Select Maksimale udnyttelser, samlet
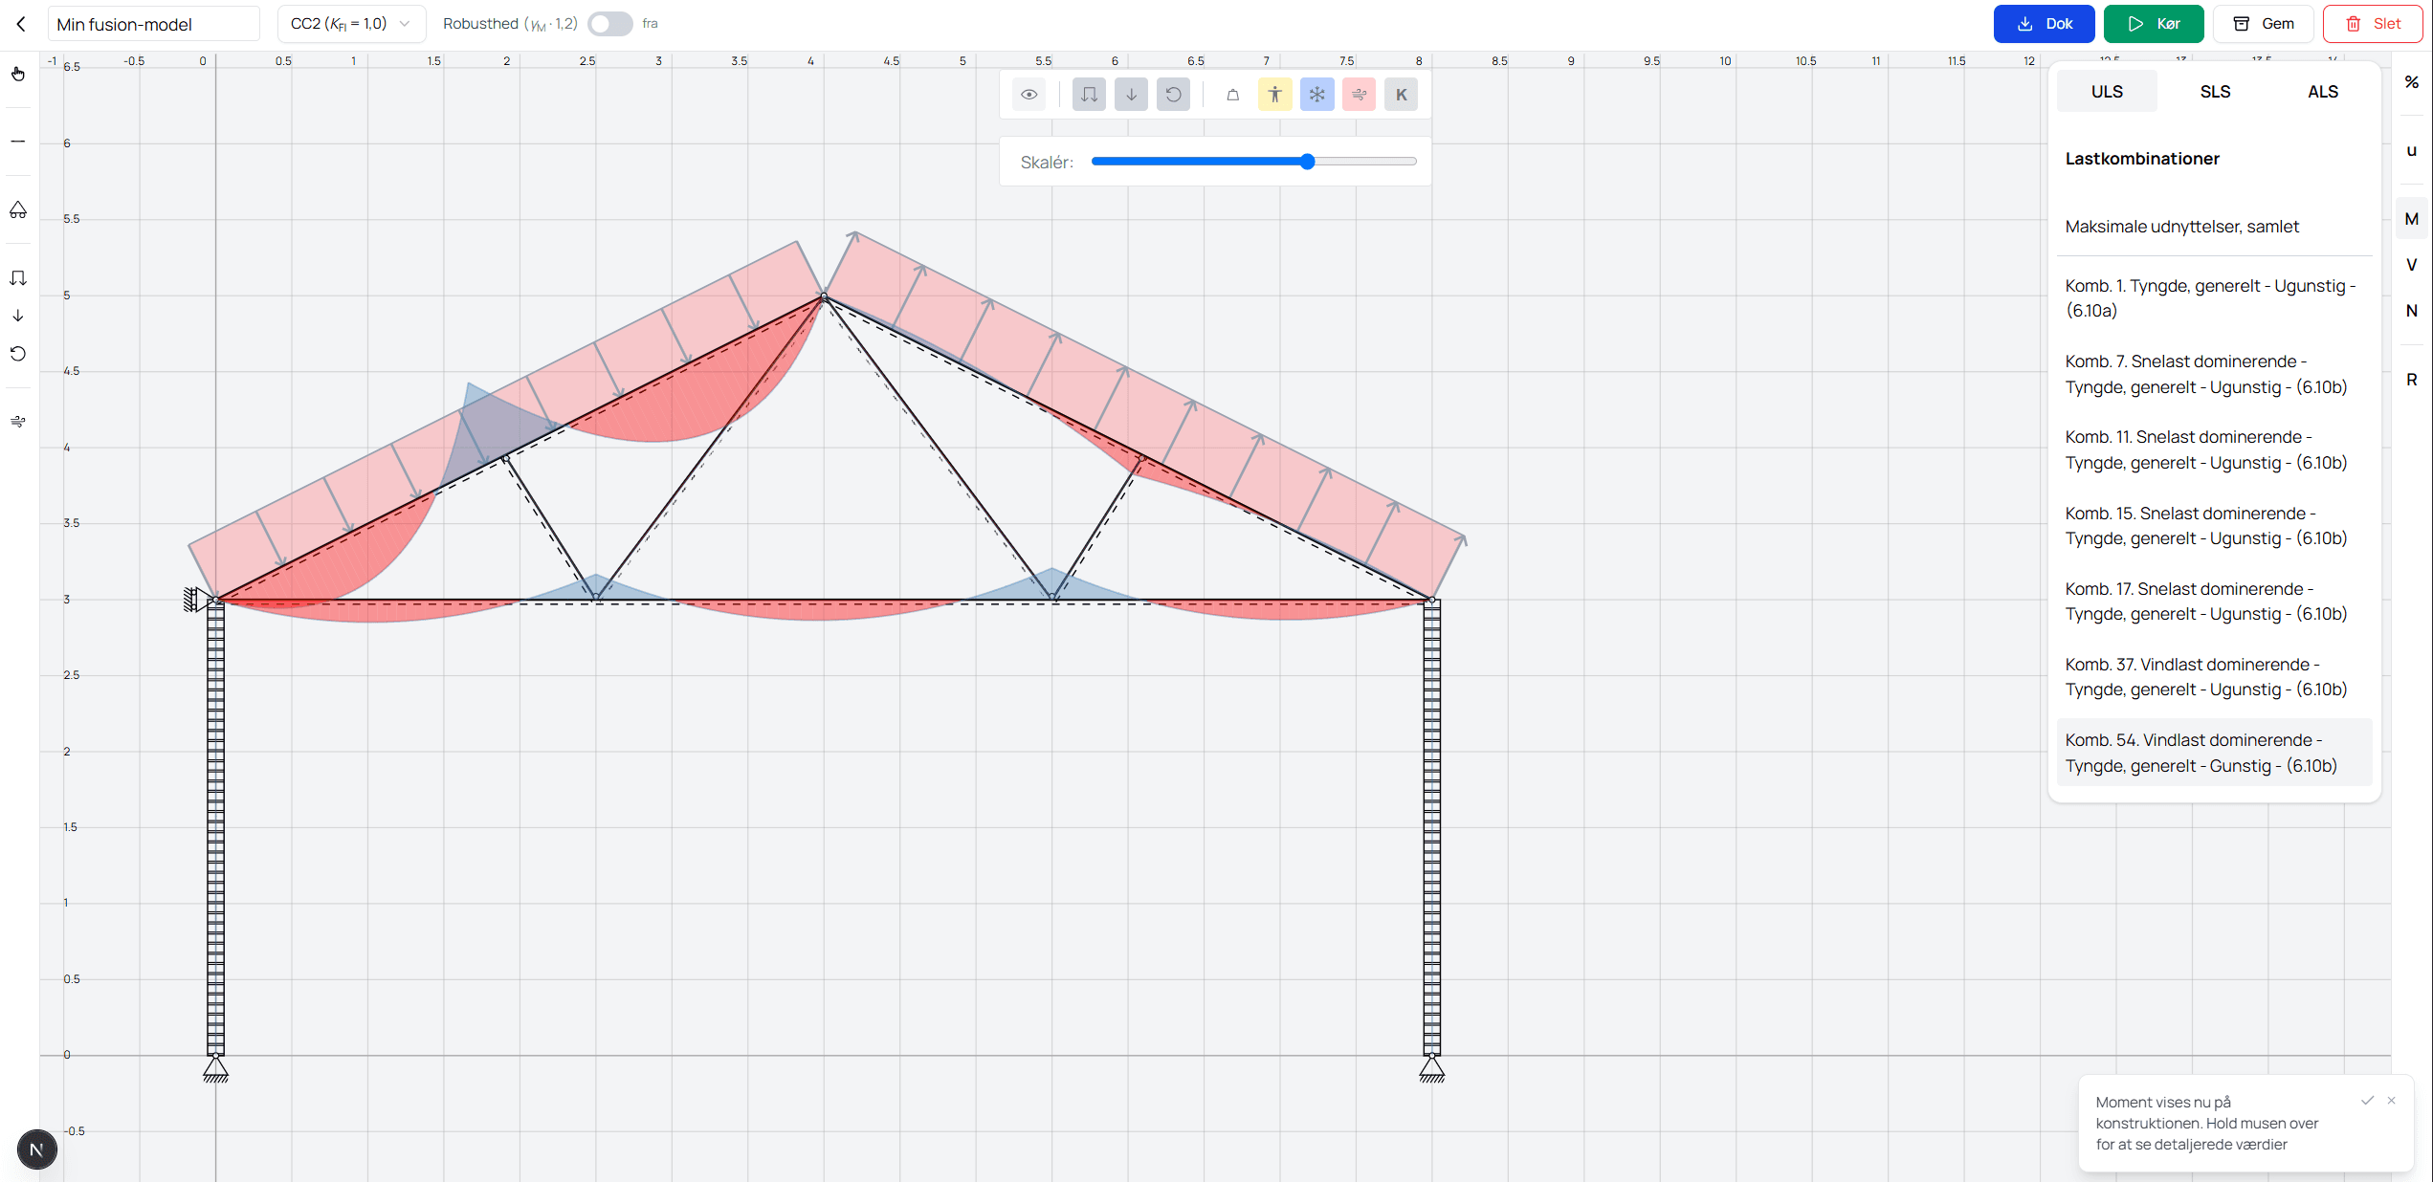The image size is (2433, 1182). (2182, 227)
